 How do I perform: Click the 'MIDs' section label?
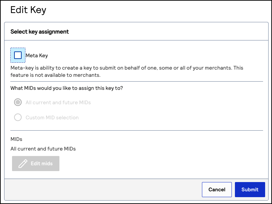pos(16,139)
